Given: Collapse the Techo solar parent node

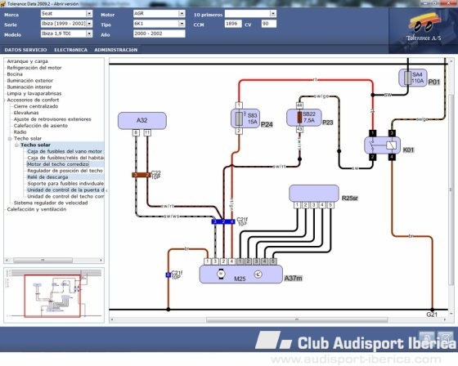Looking at the screenshot, I should coord(10,139).
